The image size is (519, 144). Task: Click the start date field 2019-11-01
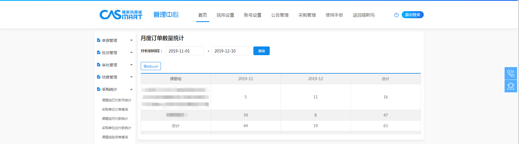[x=185, y=51]
